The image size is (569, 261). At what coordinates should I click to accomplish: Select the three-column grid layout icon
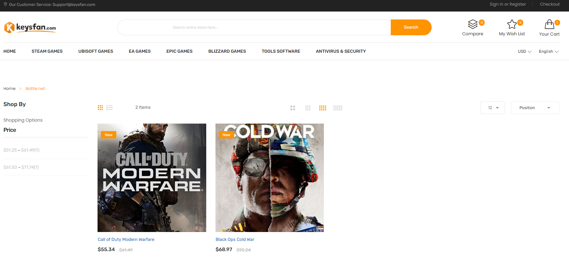[x=308, y=108]
